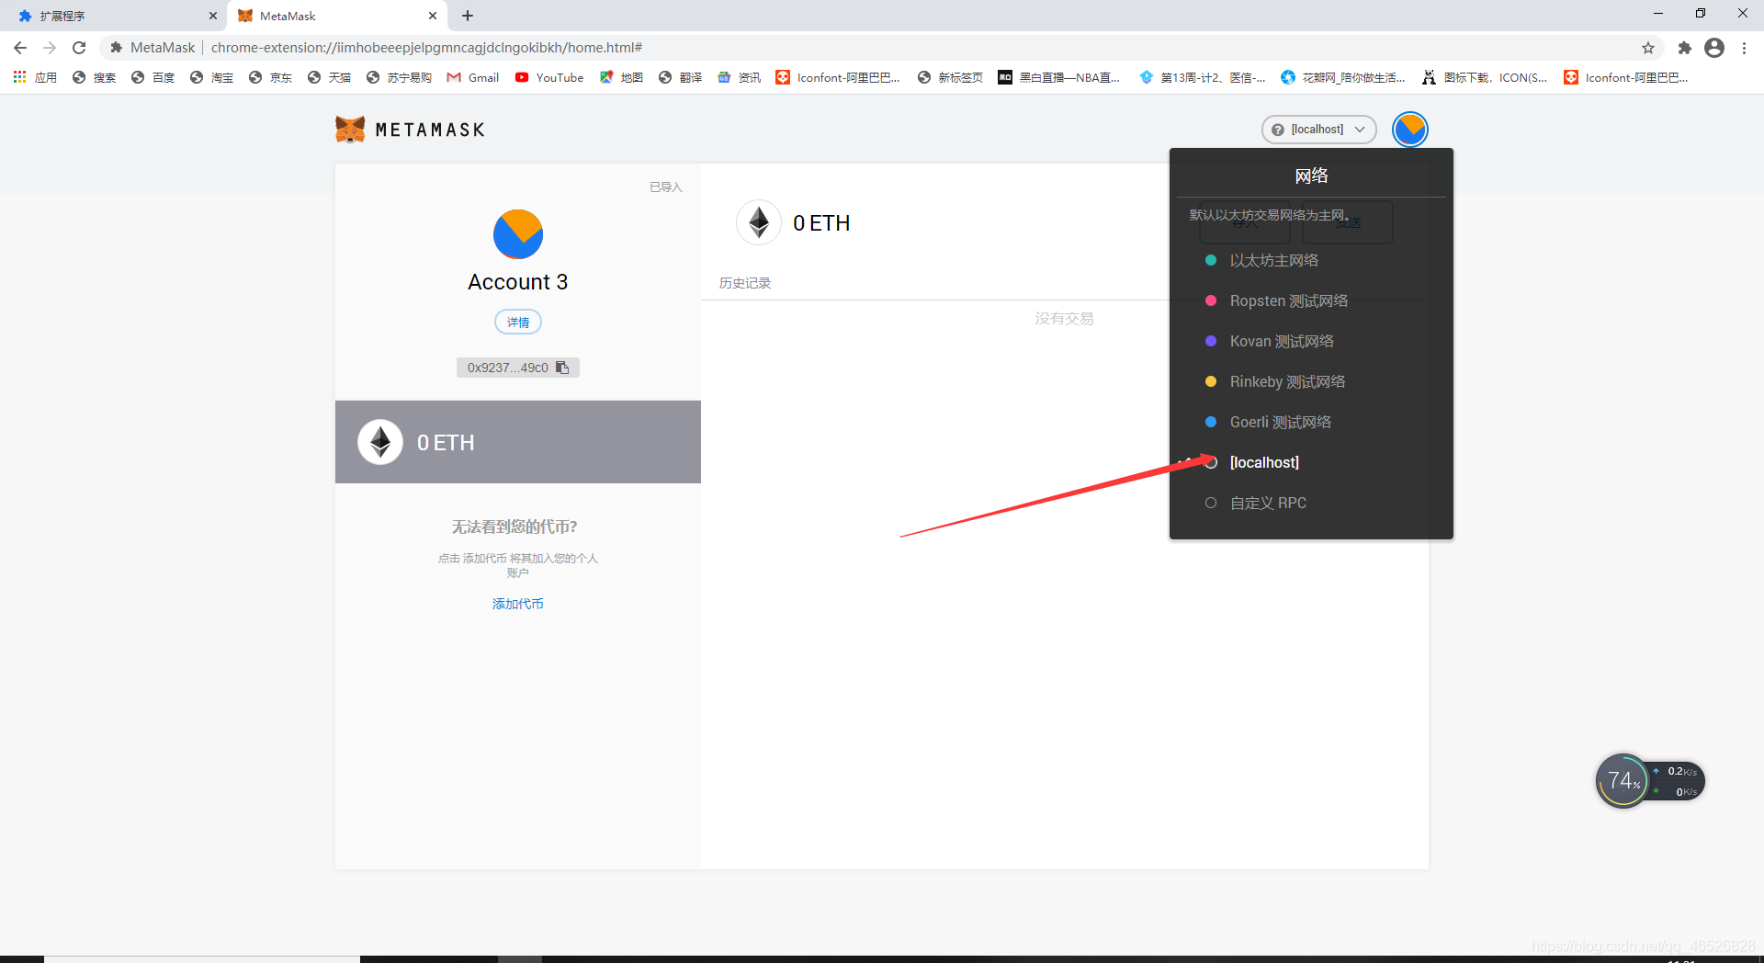Open the 新标签页 bookmark
Viewport: 1764px width, 963px height.
coord(950,78)
